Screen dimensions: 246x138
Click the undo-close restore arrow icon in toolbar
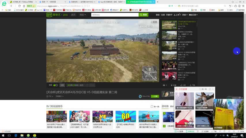[230, 6]
